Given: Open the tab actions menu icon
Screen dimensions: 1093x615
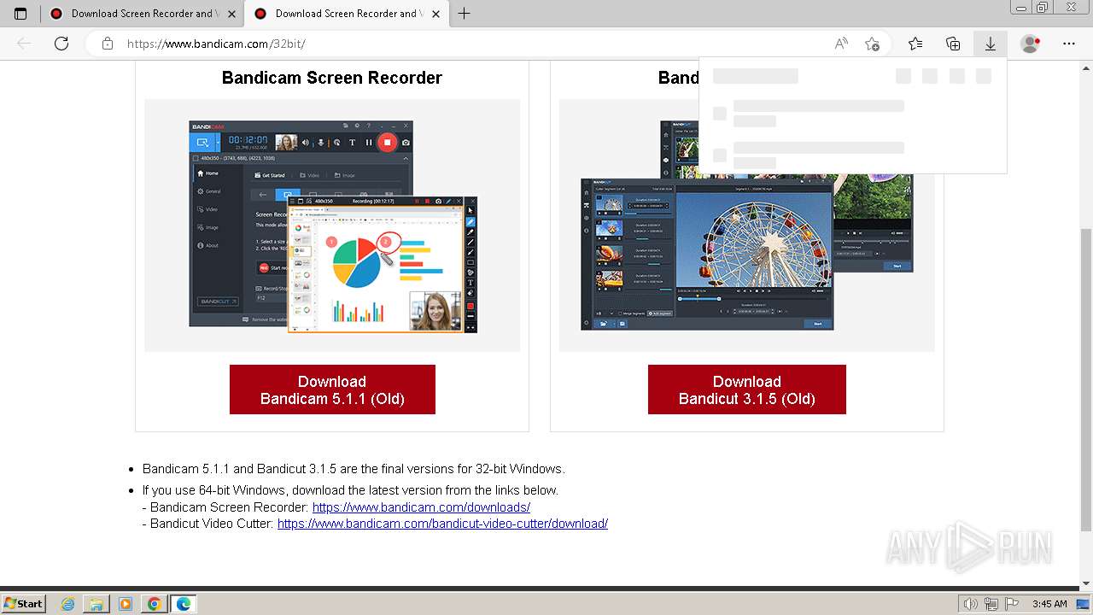Looking at the screenshot, I should [x=20, y=14].
